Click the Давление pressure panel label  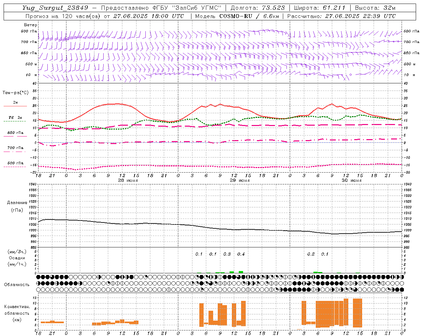pos(17,203)
